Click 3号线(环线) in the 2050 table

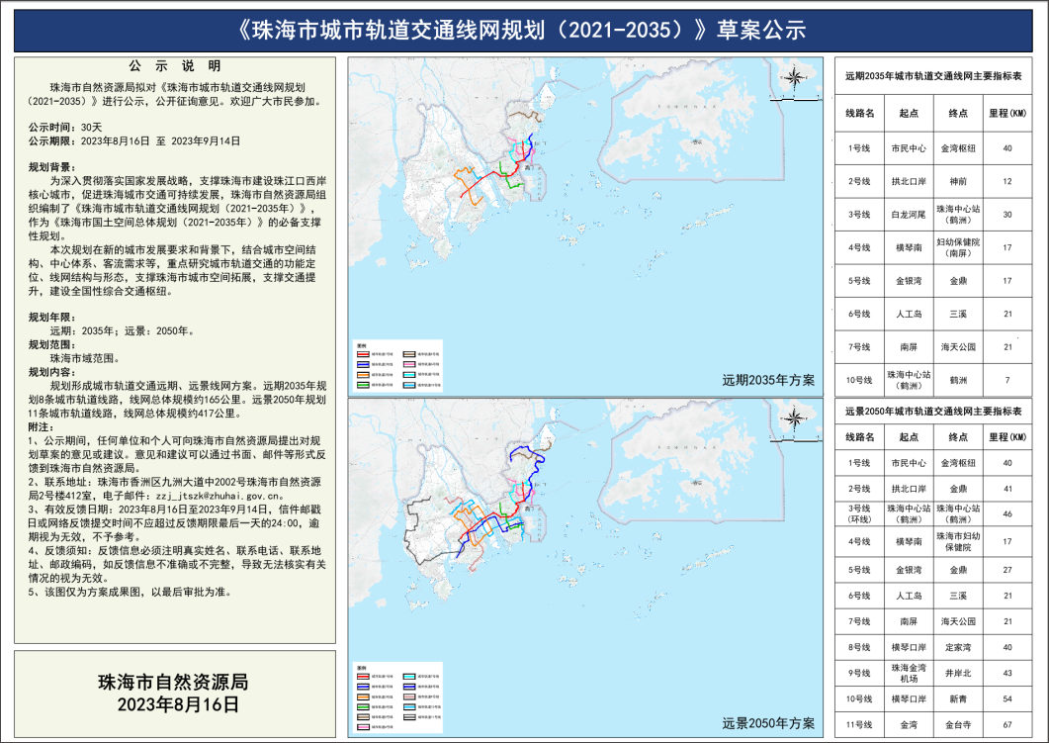[859, 514]
